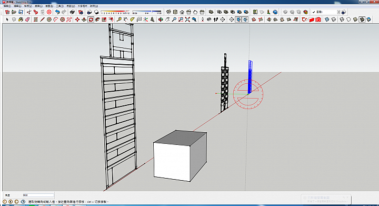
Task: Click the red camera Photo Match icon
Action: click(x=318, y=19)
